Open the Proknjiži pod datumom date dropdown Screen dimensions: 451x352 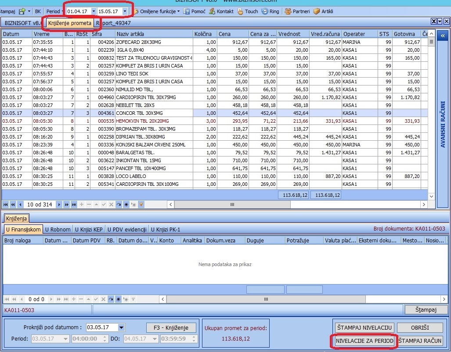[x=121, y=327]
